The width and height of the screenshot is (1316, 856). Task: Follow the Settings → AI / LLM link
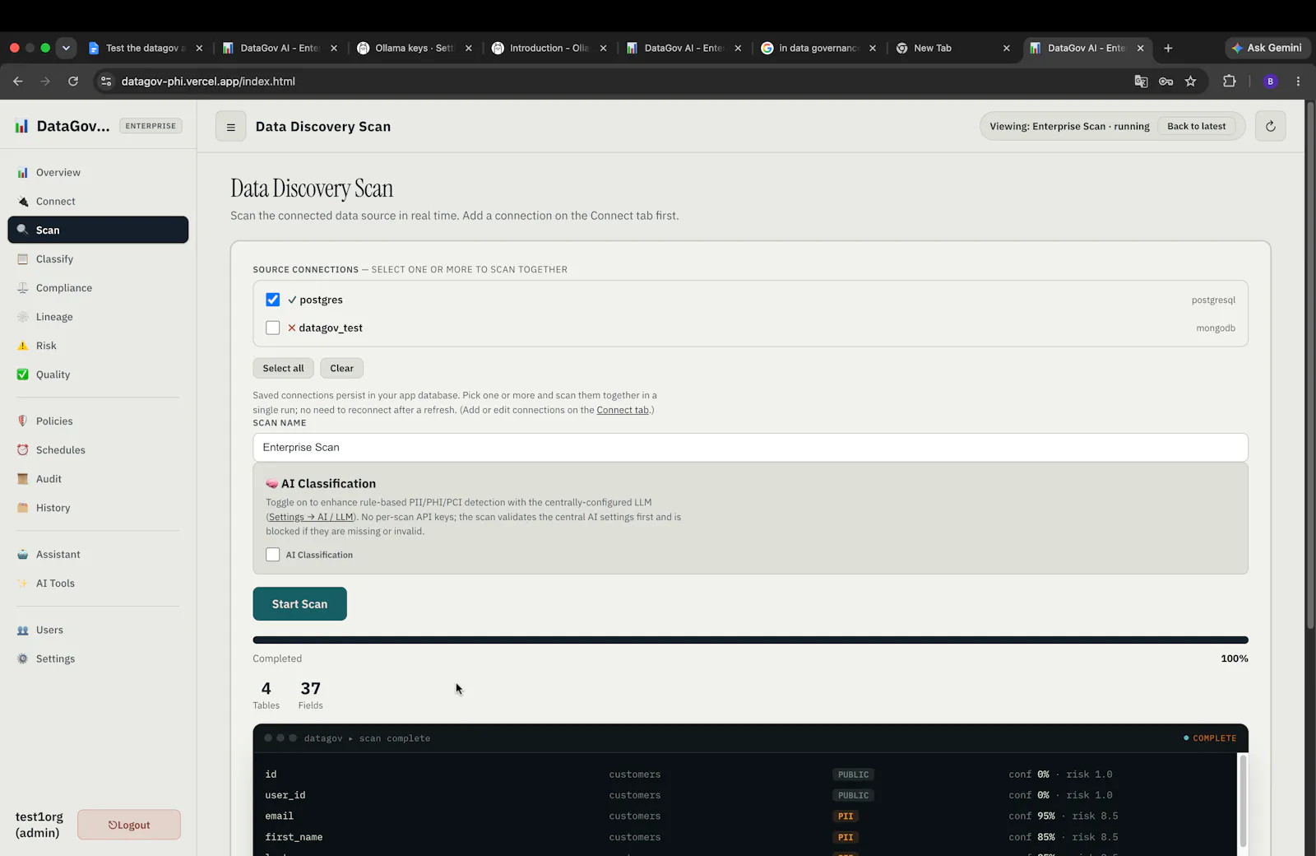[x=311, y=517]
